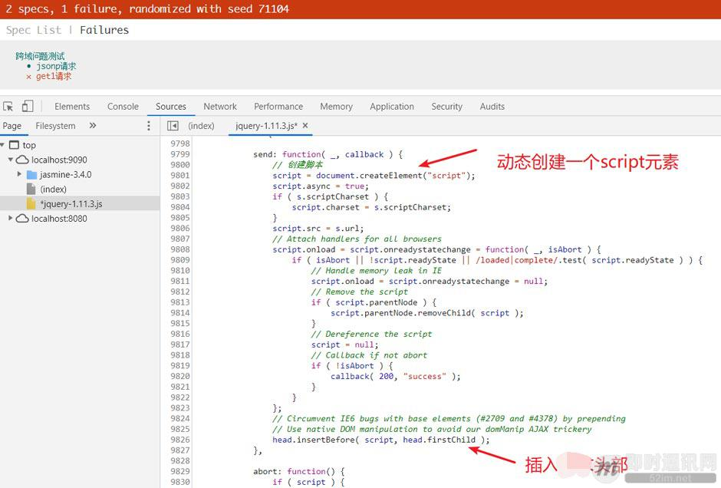Click the top frame entry
721x488 pixels.
pos(29,145)
